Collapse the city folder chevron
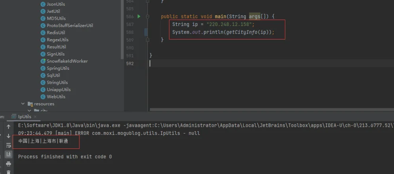 (30, 110)
